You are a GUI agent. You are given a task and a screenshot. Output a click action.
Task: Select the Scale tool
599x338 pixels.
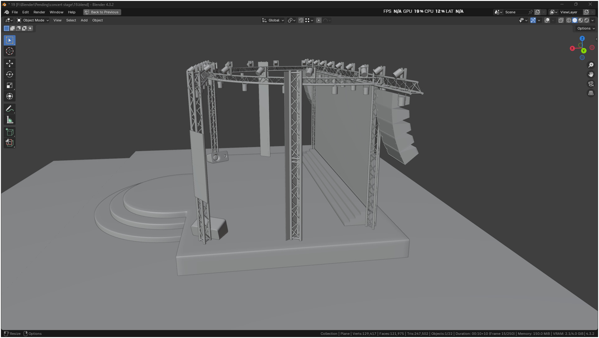(10, 85)
